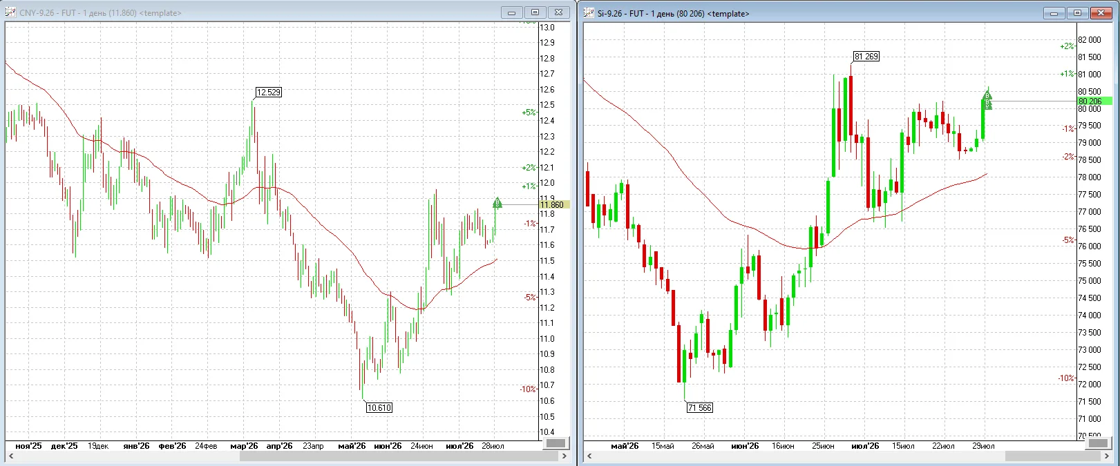1120x466 pixels.
Task: Click the Si-9.26 window title text
Action: coord(673,13)
